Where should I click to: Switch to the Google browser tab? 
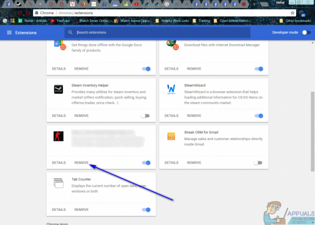[167, 4]
